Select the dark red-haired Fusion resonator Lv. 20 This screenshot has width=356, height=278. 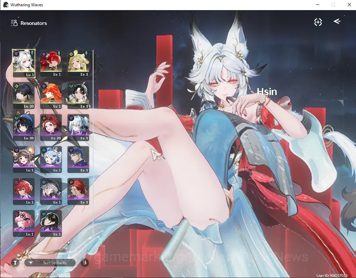point(51,128)
